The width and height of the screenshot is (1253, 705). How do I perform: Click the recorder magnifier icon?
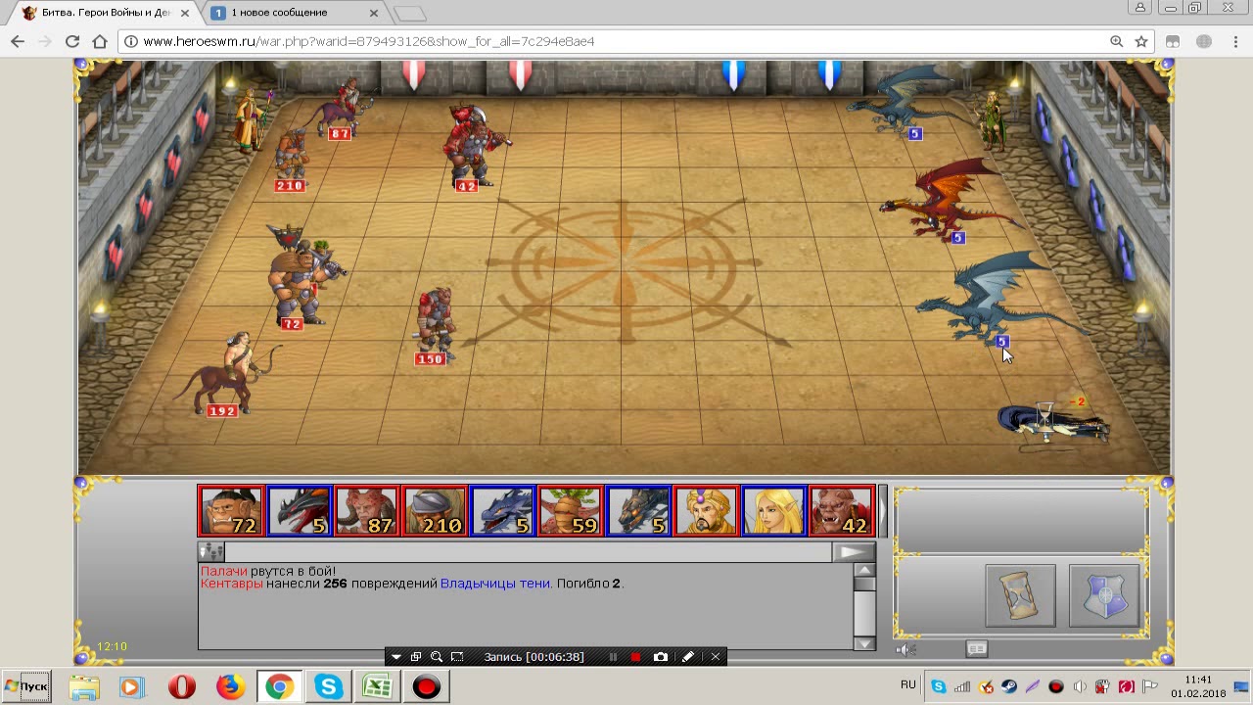tap(437, 657)
